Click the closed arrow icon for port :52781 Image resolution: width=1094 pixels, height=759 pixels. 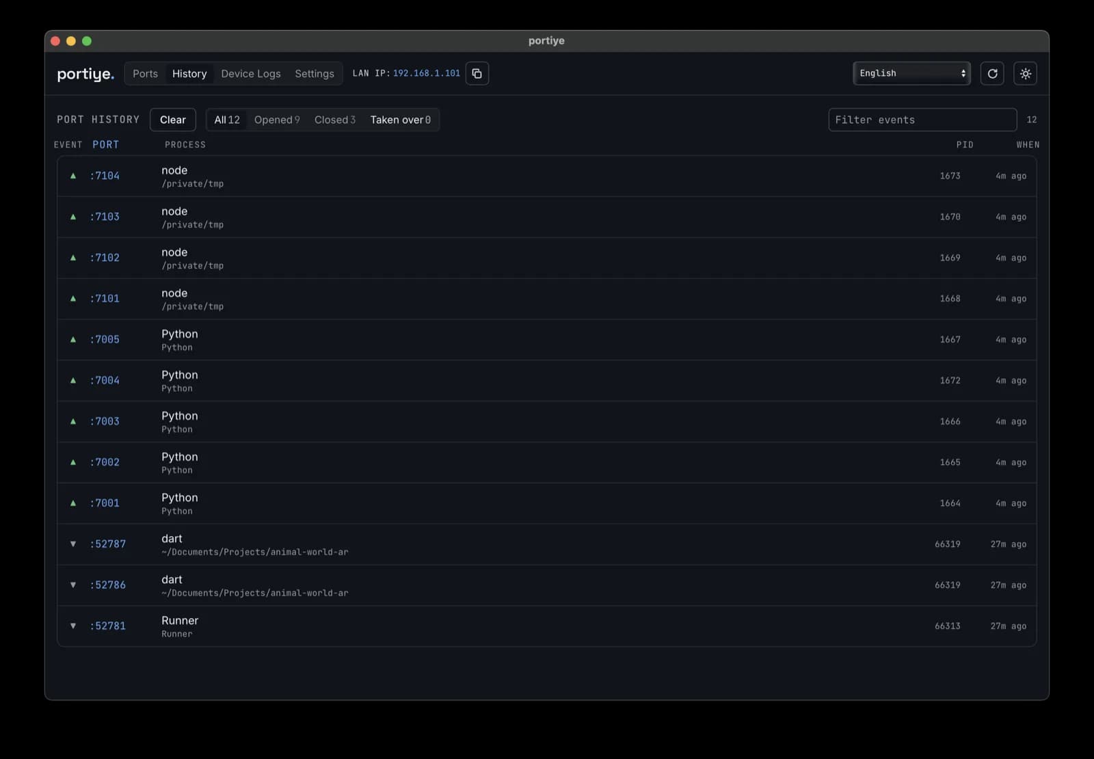[73, 626]
